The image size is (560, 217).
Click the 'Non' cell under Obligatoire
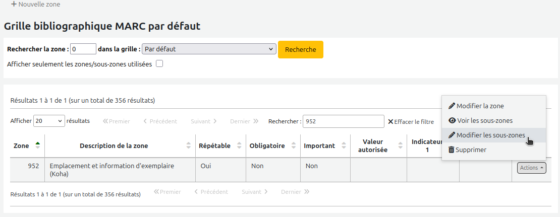tap(273, 170)
